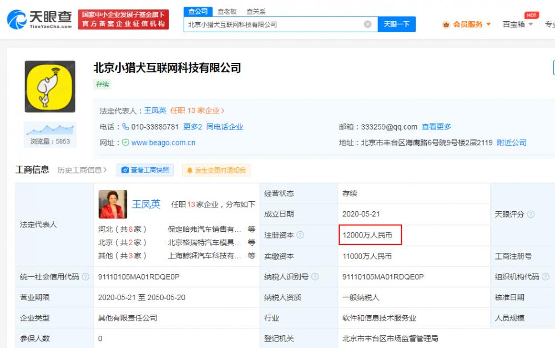This screenshot has width=555, height=348.
Task: Click the company title 北京小猎犬互联网科技有限公司
Action: (x=167, y=68)
